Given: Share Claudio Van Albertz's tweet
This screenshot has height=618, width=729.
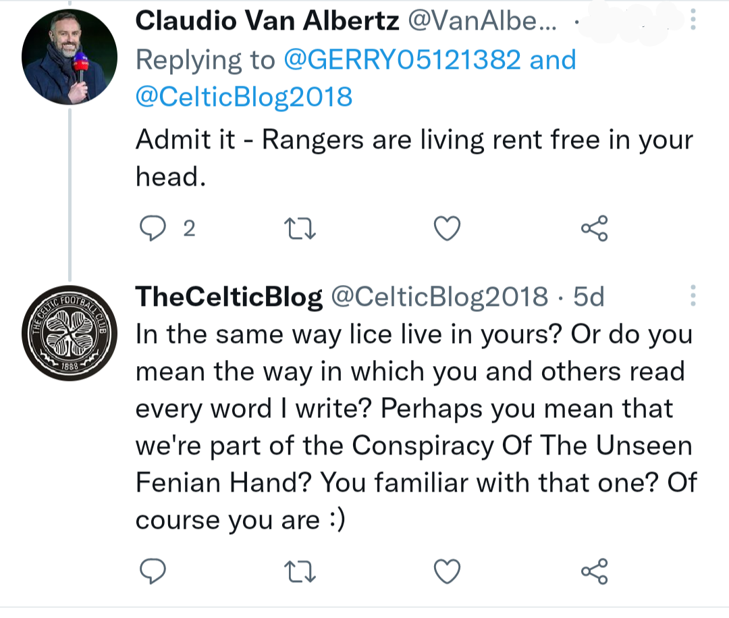Looking at the screenshot, I should [x=594, y=228].
